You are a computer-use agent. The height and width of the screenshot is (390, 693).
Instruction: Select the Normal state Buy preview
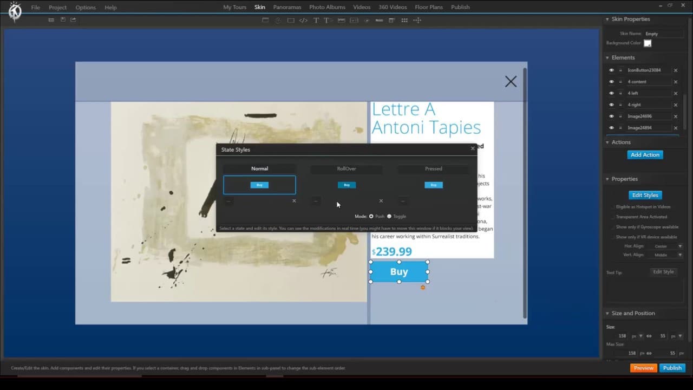[x=259, y=185]
